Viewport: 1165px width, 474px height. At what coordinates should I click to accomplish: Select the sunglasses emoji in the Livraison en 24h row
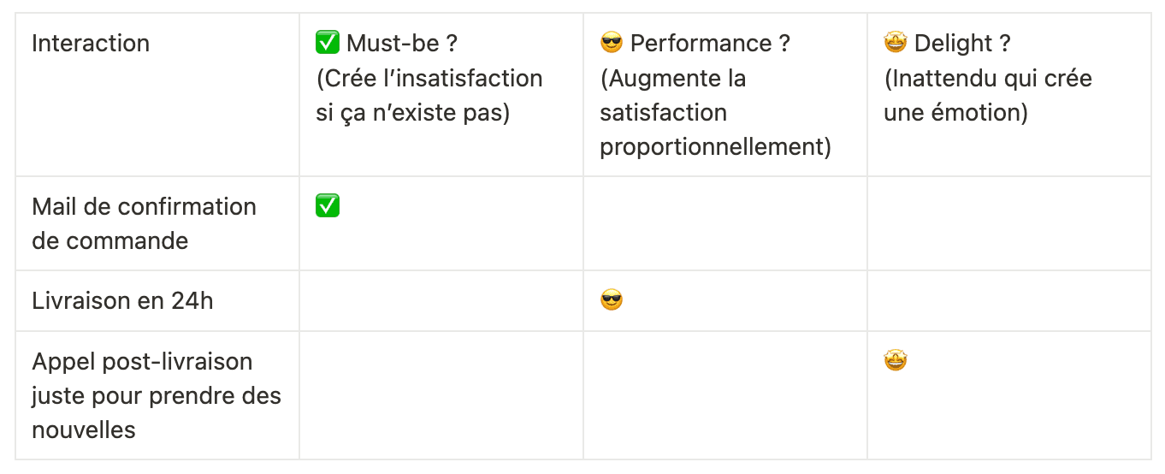(x=612, y=300)
